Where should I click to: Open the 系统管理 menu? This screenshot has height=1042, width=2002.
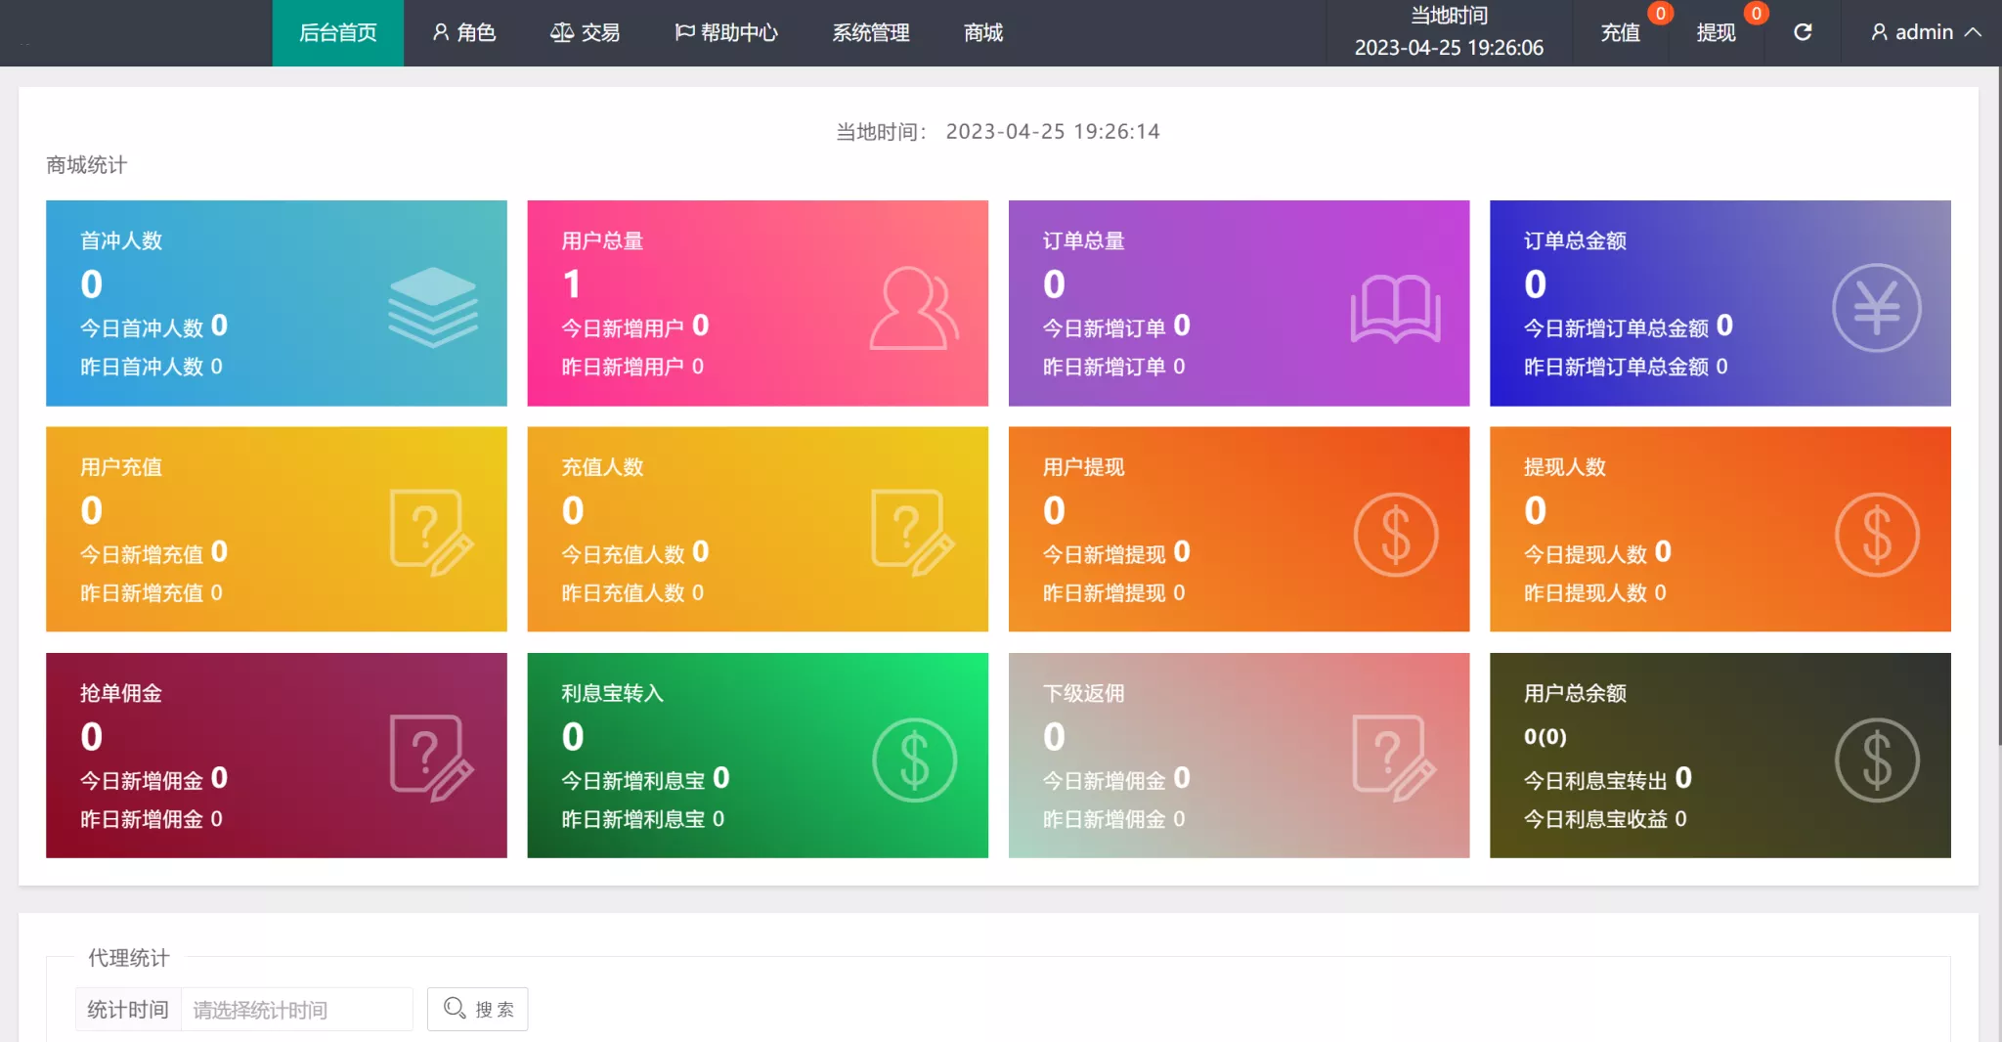point(870,32)
